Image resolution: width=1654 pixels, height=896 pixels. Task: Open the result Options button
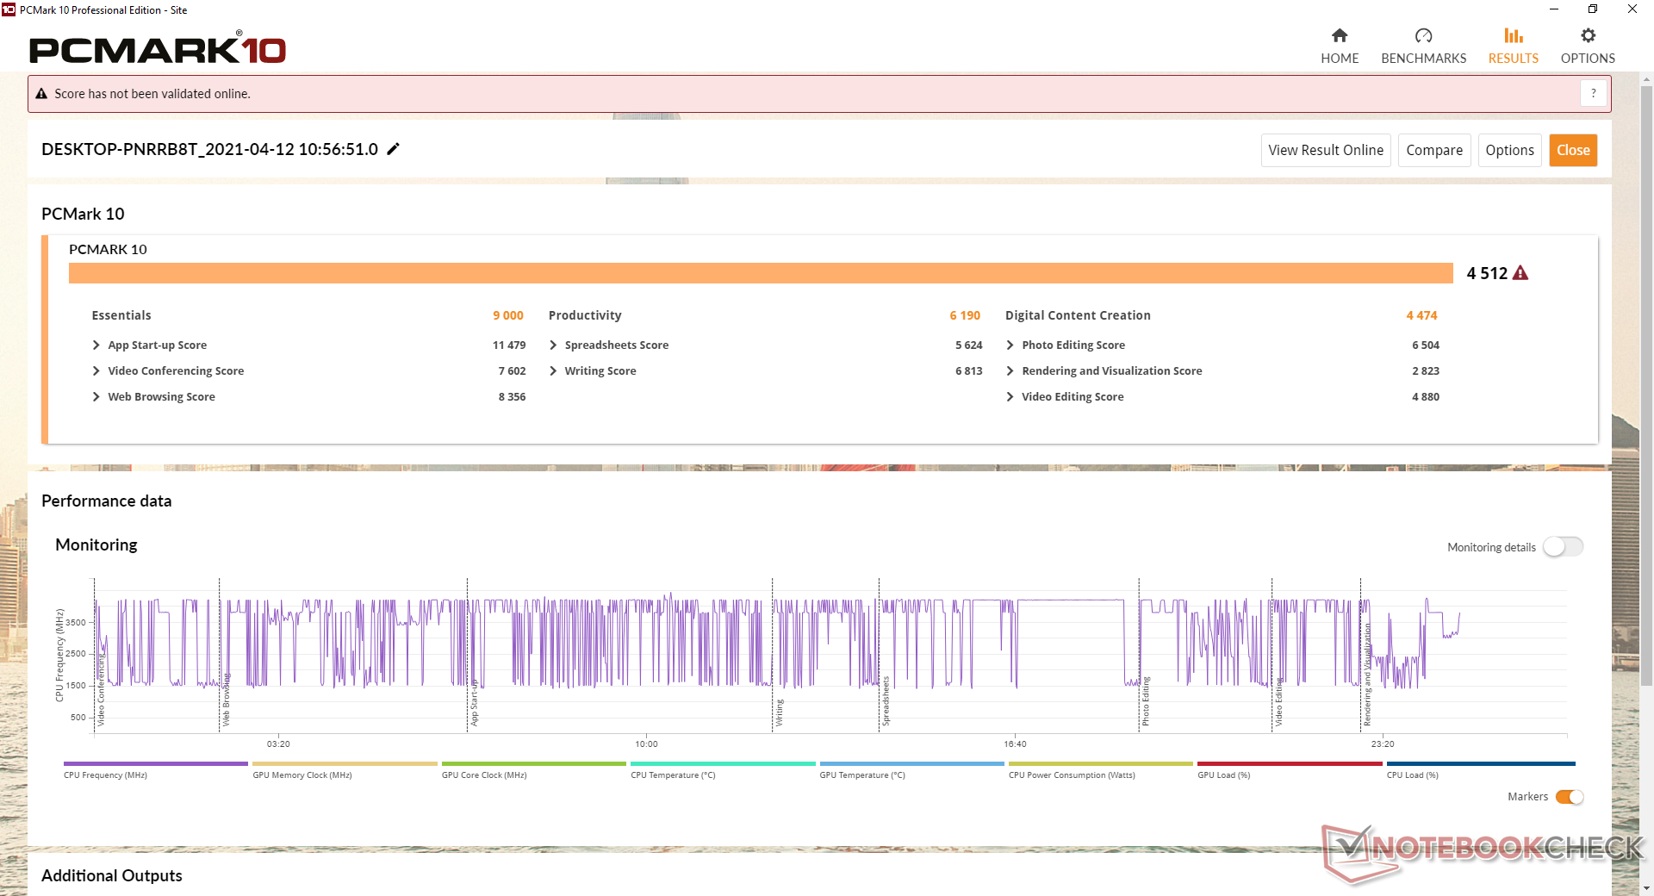pos(1509,150)
